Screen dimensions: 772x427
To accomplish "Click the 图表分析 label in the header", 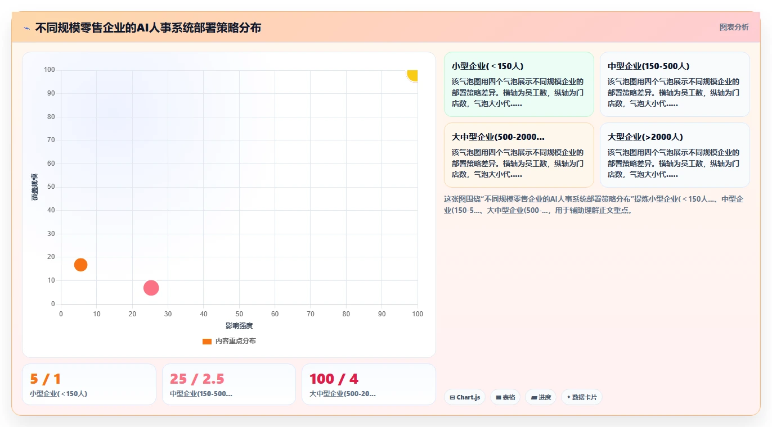I will [x=734, y=27].
